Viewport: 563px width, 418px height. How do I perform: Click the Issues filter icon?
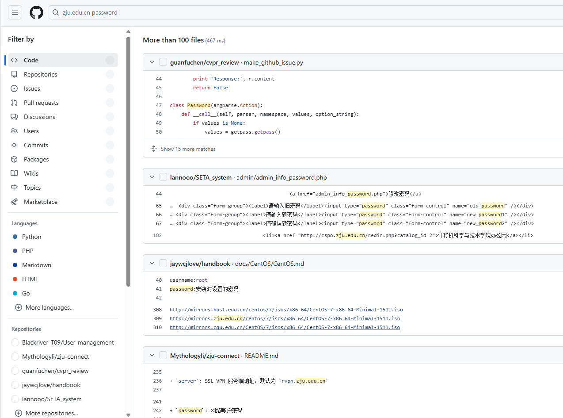14,88
